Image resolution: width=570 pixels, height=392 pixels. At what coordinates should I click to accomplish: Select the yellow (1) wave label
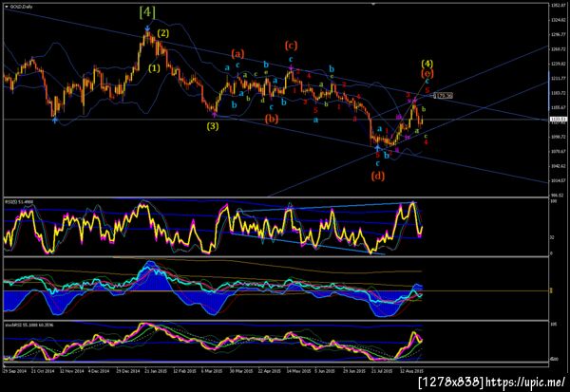(154, 68)
